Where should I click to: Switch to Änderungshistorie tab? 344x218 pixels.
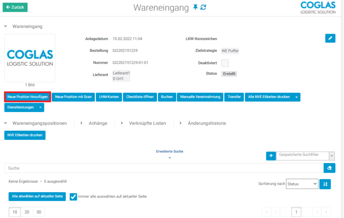(206, 123)
